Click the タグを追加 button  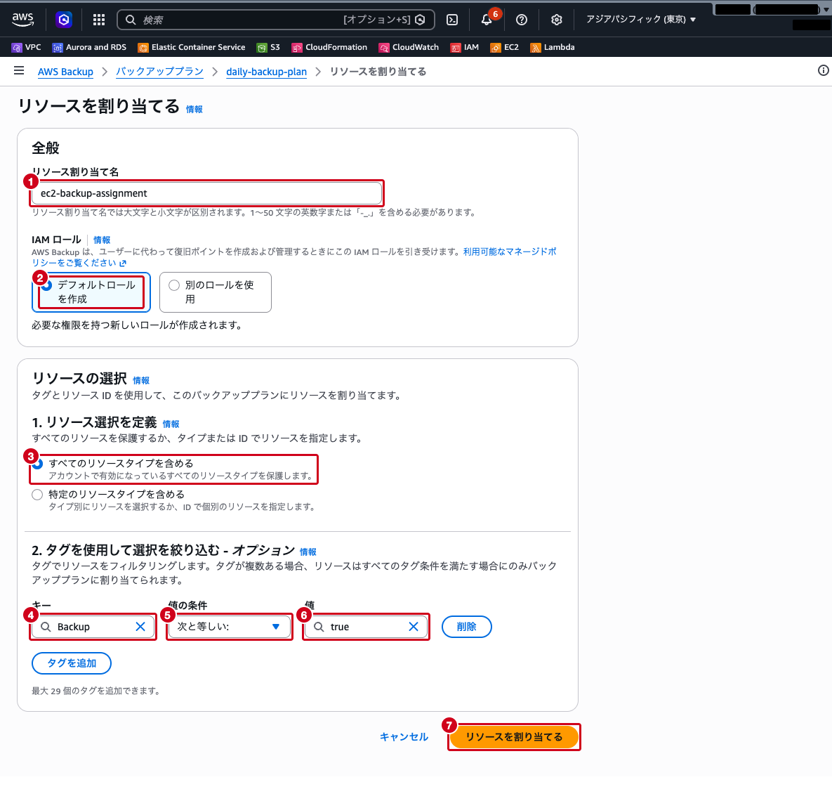coord(72,663)
